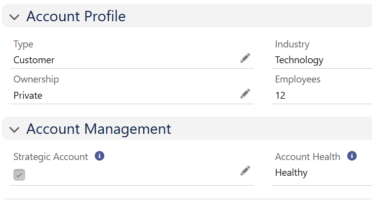This screenshot has width=372, height=200.
Task: Select the Ownership field label
Action: pos(36,80)
